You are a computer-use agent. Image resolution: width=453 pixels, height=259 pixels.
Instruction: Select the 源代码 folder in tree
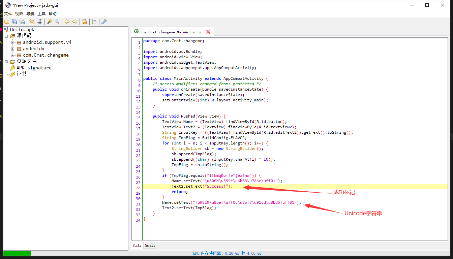pos(24,36)
